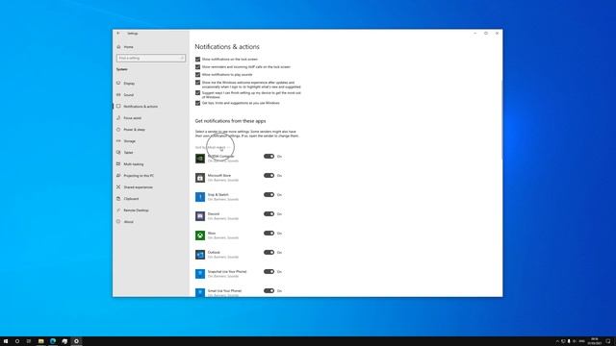616x346 pixels.
Task: Click the Shared experiences icon
Action: 118,187
